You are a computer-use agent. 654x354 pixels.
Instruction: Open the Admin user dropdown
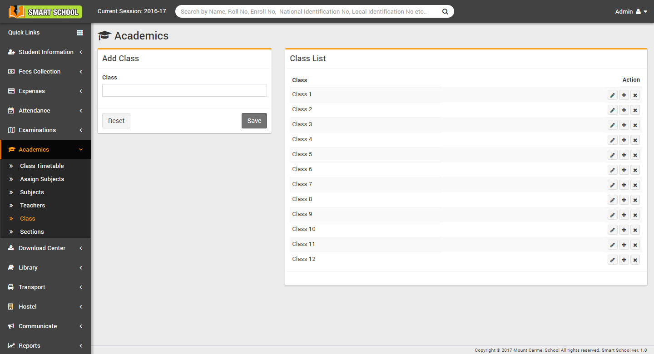click(630, 11)
